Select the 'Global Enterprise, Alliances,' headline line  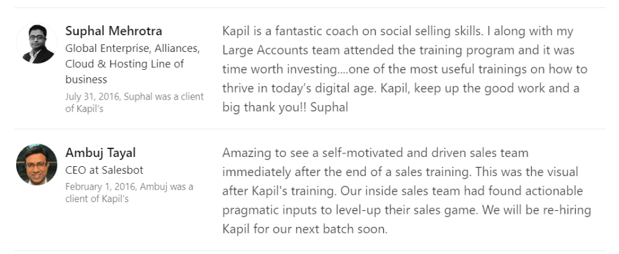pyautogui.click(x=132, y=48)
